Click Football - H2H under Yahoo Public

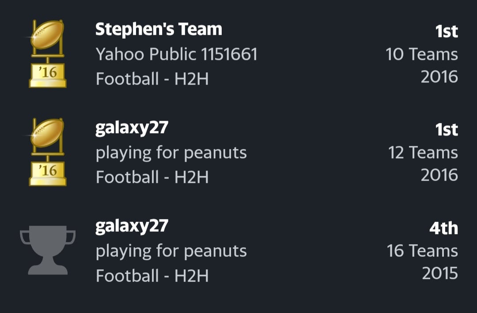pos(152,79)
